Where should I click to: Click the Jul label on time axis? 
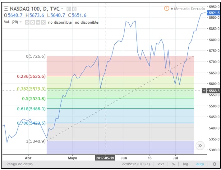[x=175, y=158]
